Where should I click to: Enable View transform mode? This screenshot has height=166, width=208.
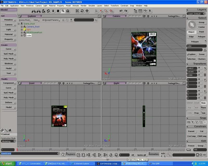coord(203,103)
